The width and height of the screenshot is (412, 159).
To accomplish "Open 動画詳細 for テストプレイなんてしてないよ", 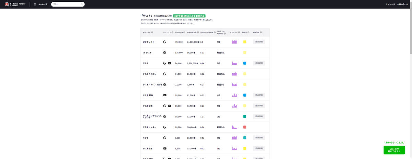I will click(x=259, y=116).
